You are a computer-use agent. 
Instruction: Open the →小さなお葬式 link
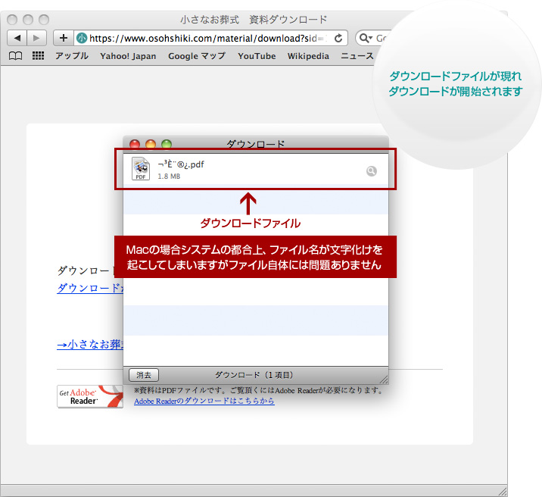(90, 345)
